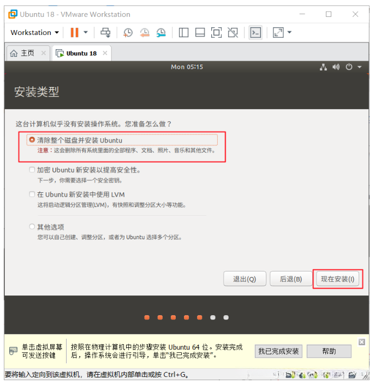The image size is (375, 384).
Task: Click the 帮助 button
Action: [329, 351]
